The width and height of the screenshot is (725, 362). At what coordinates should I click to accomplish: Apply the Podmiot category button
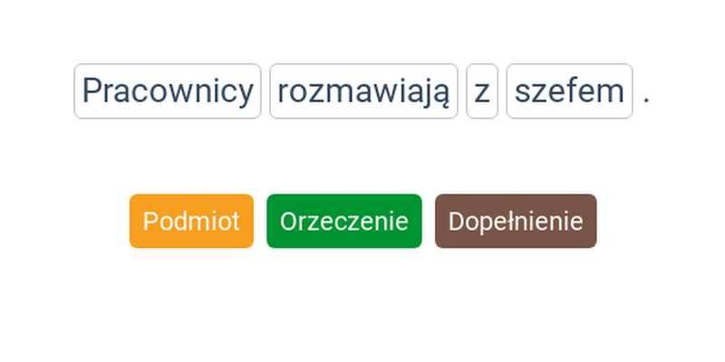click(x=191, y=221)
